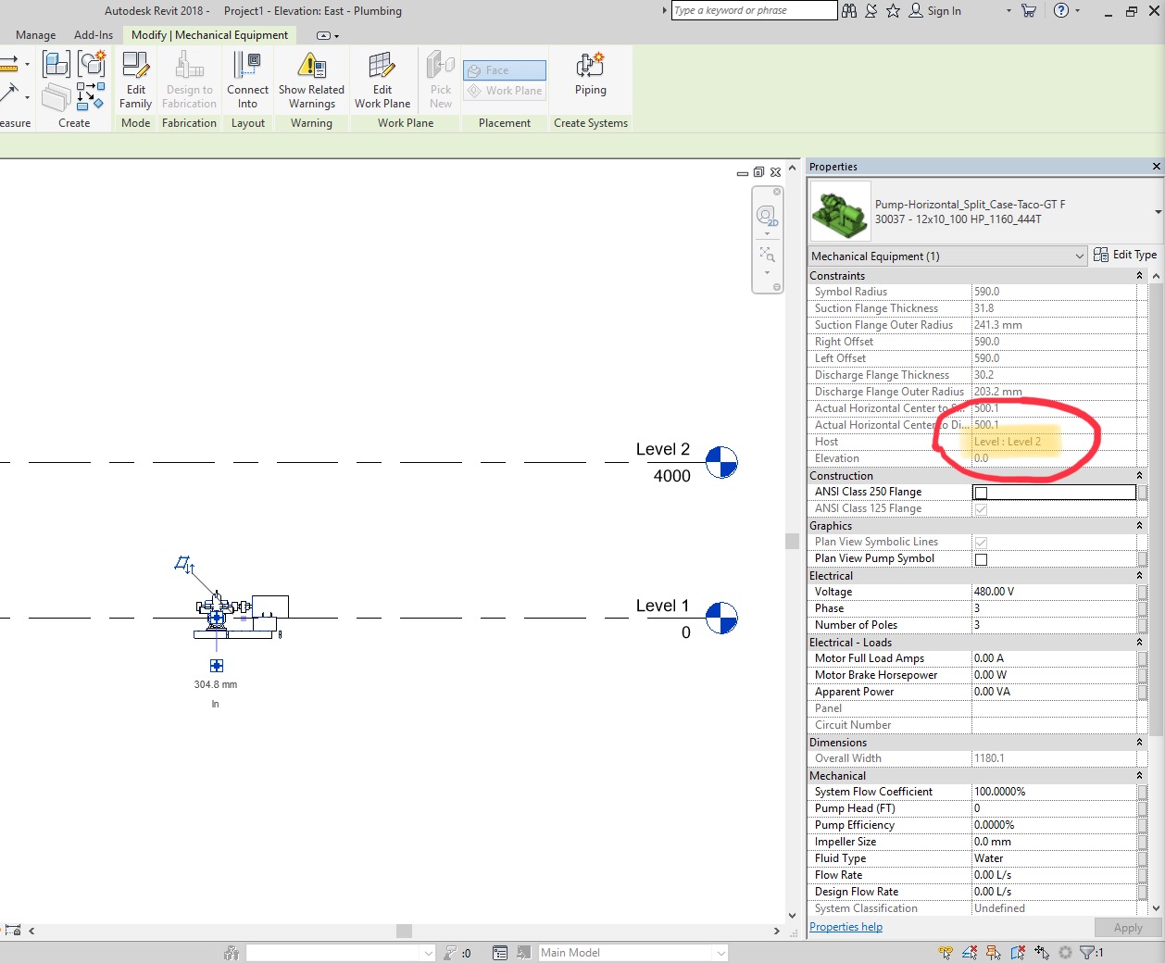Open the Add-Ins ribbon tab
Viewport: 1165px width, 963px height.
[x=94, y=35]
